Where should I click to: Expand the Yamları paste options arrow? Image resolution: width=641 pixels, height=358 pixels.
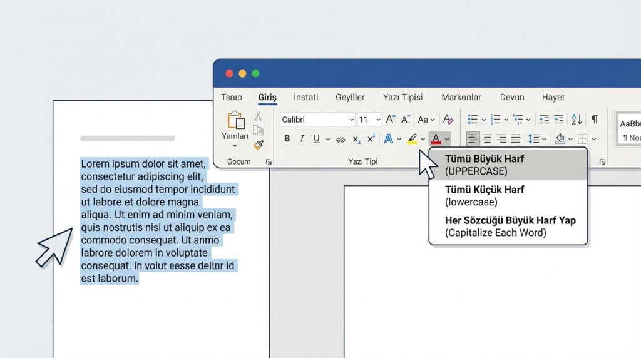[235, 145]
